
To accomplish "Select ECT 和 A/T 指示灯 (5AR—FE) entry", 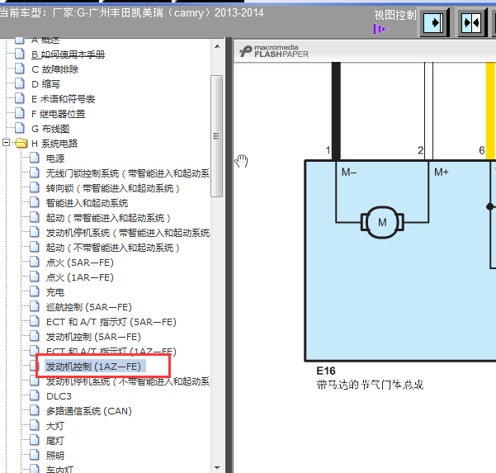I will (111, 322).
